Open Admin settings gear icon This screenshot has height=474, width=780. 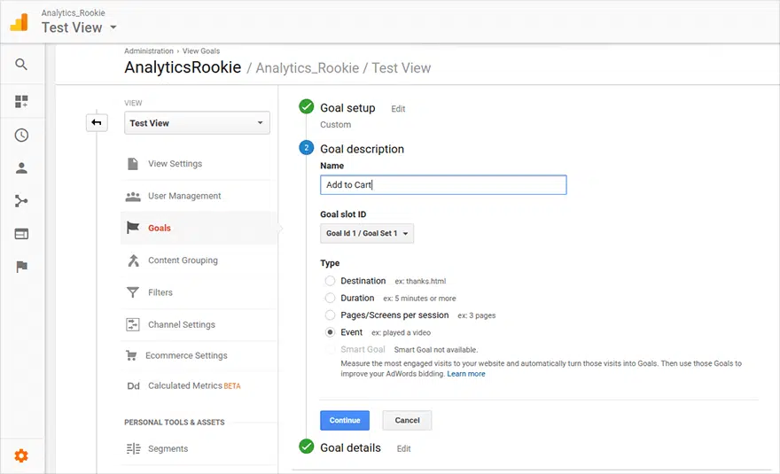pyautogui.click(x=21, y=455)
